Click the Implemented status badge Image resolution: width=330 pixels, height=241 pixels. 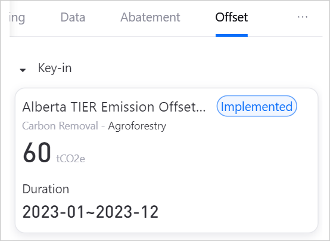(257, 106)
